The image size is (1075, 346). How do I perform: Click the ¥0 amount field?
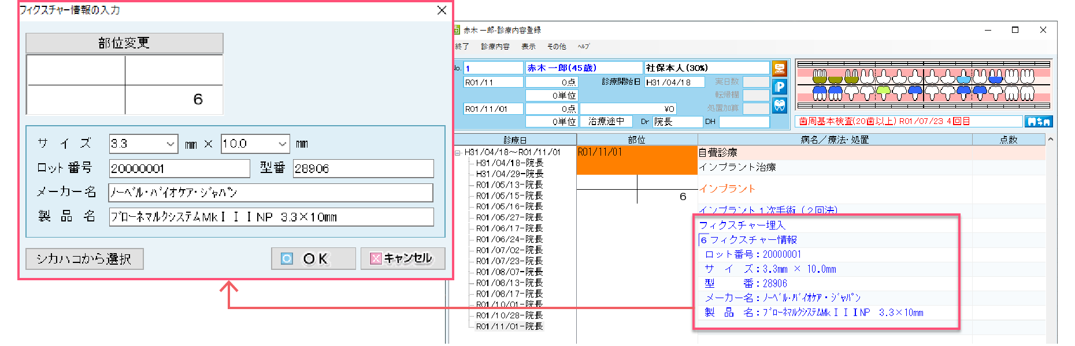pyautogui.click(x=628, y=109)
